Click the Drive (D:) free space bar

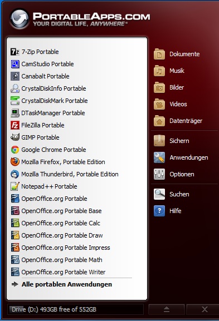point(75,309)
